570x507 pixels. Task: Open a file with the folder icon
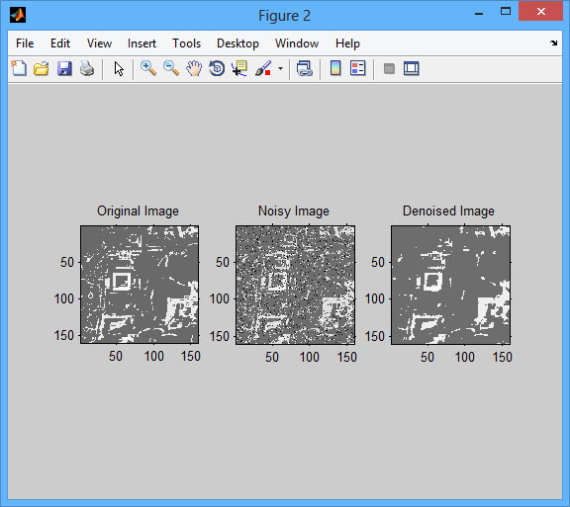(x=42, y=68)
